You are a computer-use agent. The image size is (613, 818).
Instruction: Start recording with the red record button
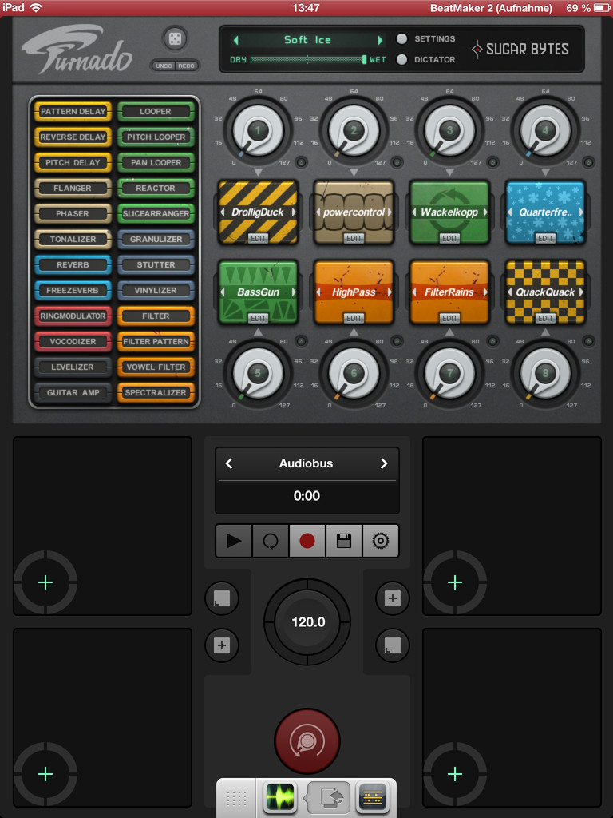click(307, 541)
